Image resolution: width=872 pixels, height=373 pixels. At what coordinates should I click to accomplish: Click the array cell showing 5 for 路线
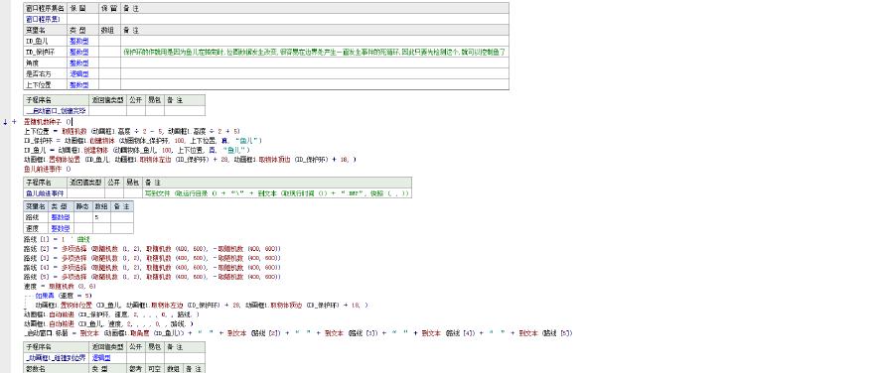[101, 217]
